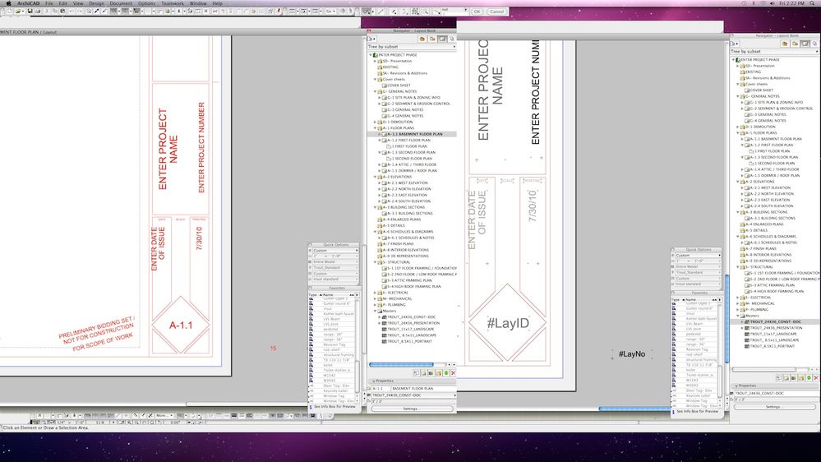This screenshot has height=462, width=821.
Task: Open the Options menu
Action: (146, 3)
